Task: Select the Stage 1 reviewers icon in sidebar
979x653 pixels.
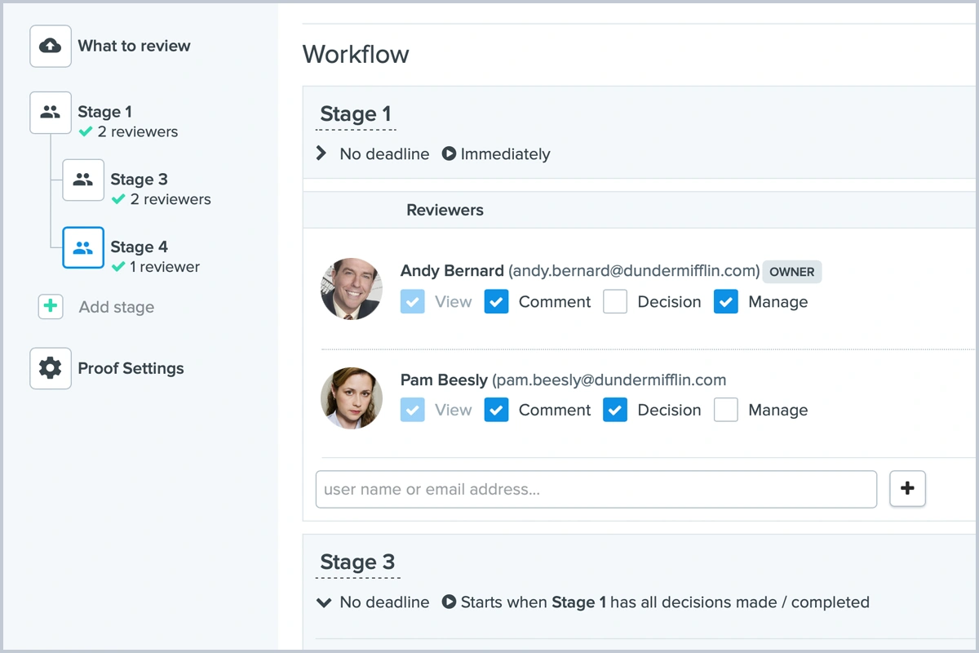Action: [51, 113]
